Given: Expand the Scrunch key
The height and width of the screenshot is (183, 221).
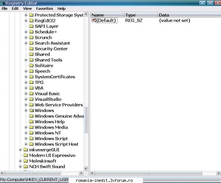Looking at the screenshot, I should [26, 38].
